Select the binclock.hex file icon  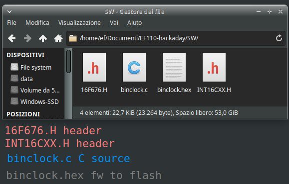174,67
